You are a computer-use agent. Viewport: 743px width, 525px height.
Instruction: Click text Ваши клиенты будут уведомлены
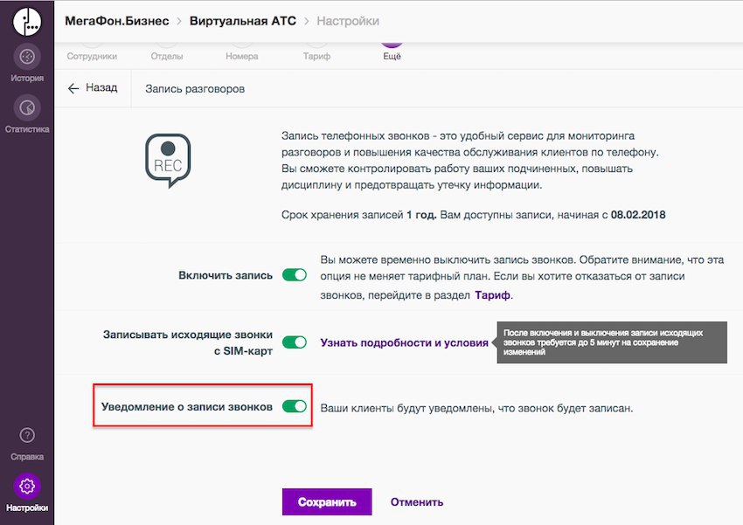click(476, 408)
